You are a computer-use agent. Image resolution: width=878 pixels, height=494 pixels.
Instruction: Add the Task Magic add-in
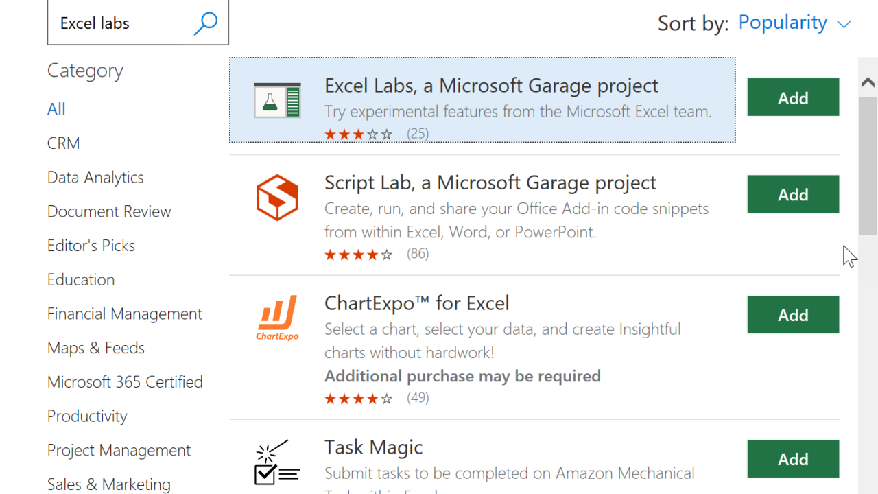pyautogui.click(x=793, y=459)
